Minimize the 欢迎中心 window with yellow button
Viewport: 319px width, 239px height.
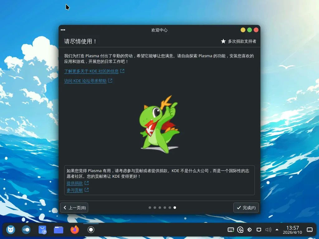click(x=243, y=30)
